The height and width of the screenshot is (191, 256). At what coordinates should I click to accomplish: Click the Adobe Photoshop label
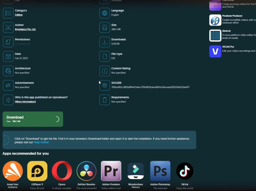[x=160, y=184]
